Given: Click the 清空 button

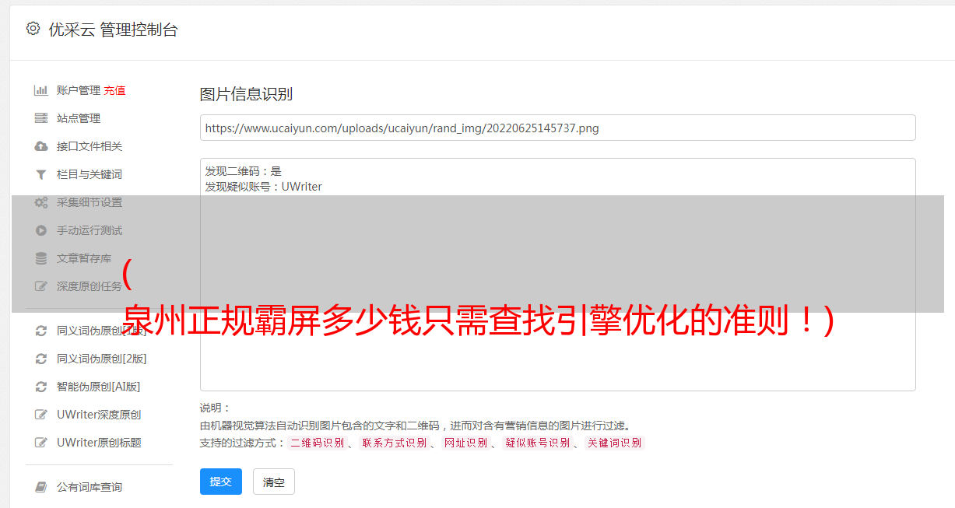Looking at the screenshot, I should (274, 482).
